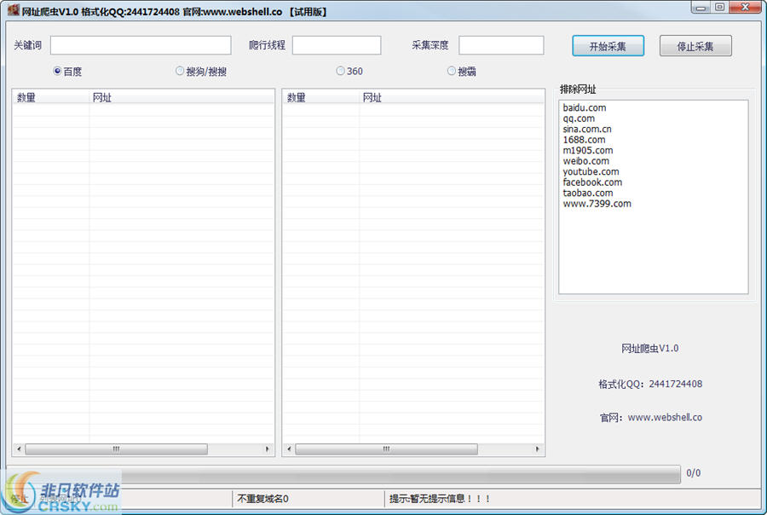Image resolution: width=767 pixels, height=515 pixels.
Task: Click taobao.com in excluded URL list
Action: click(x=588, y=194)
